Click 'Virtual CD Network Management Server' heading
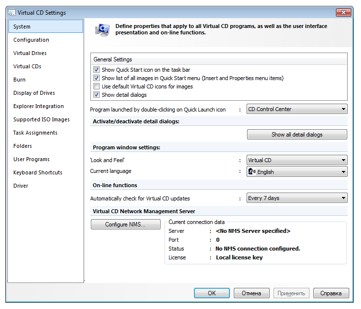This screenshot has width=361, height=309. point(144,211)
